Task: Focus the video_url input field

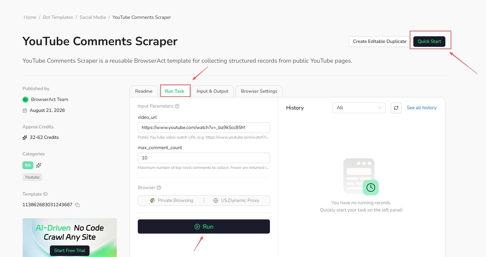Action: click(204, 128)
